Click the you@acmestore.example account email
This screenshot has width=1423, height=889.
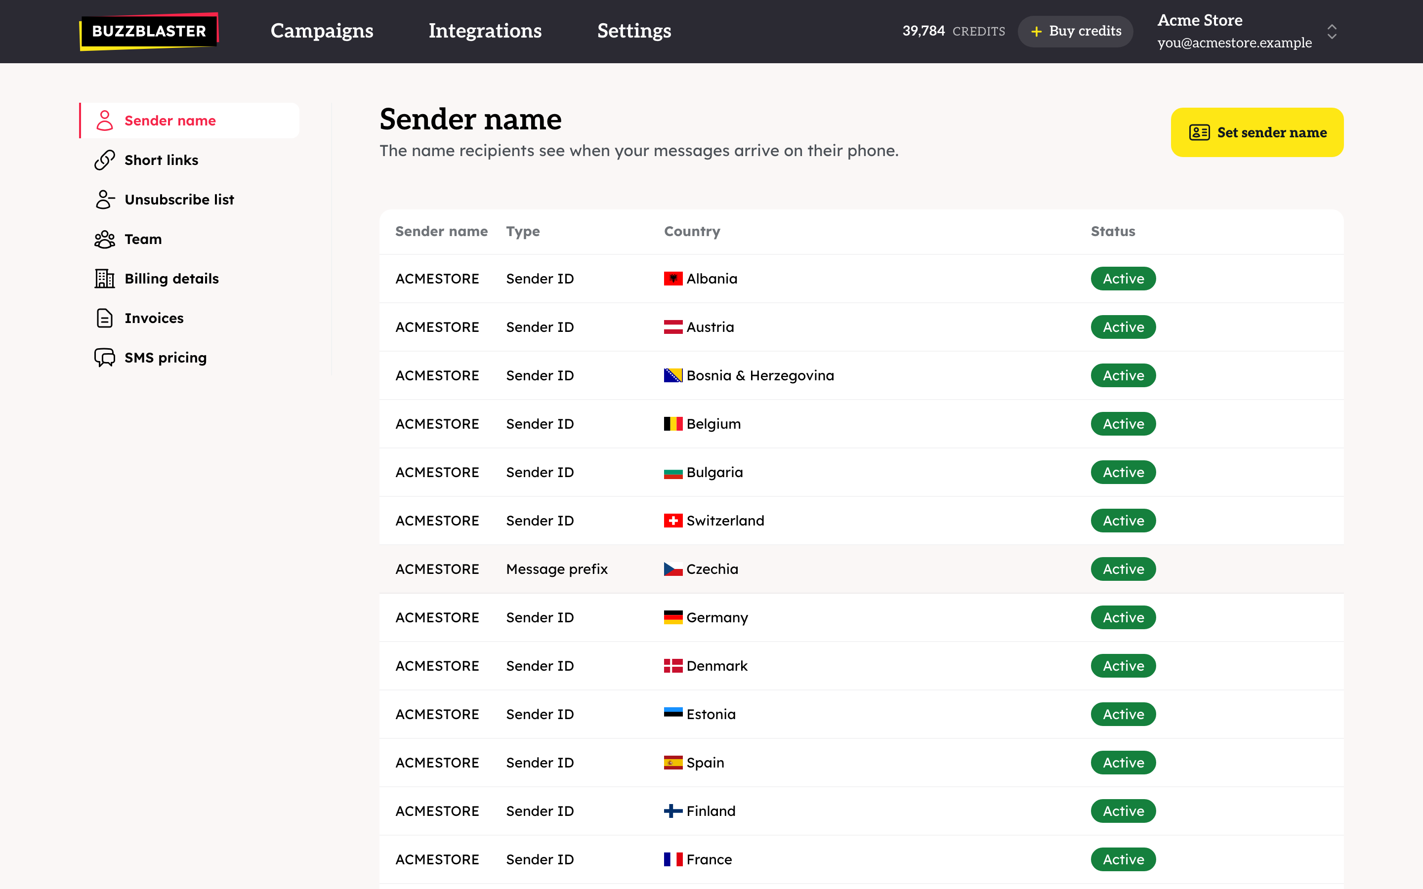point(1234,43)
